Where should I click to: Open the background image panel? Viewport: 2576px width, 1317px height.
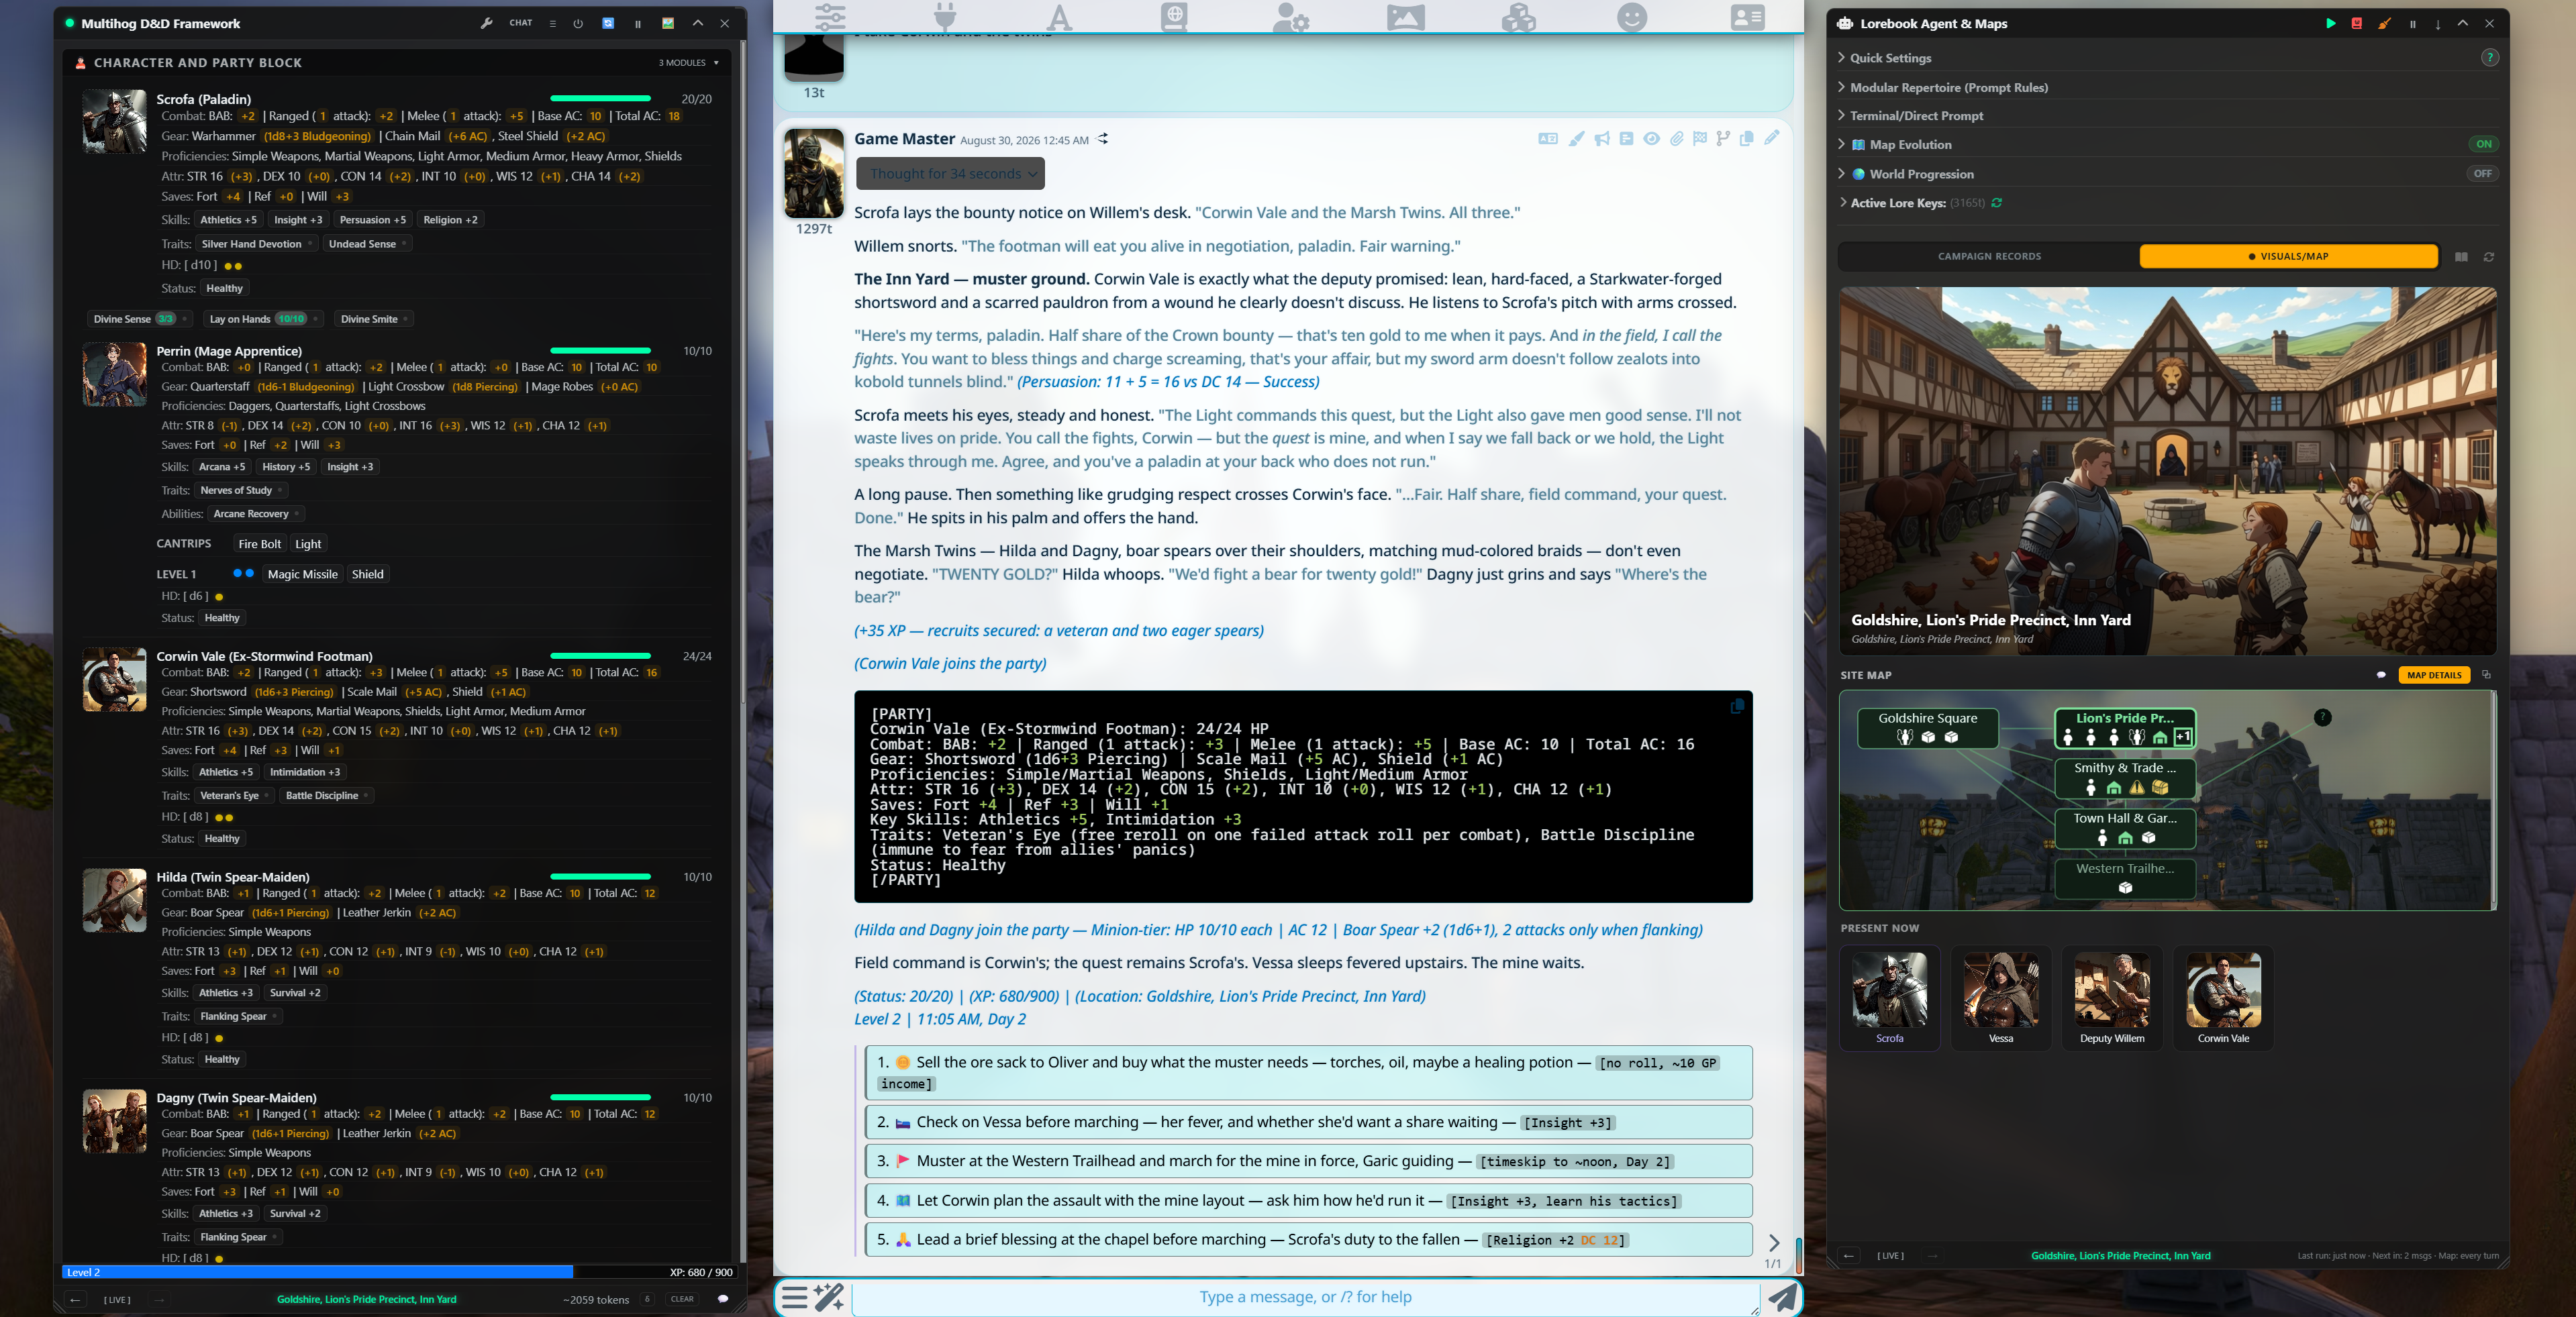click(x=1405, y=17)
